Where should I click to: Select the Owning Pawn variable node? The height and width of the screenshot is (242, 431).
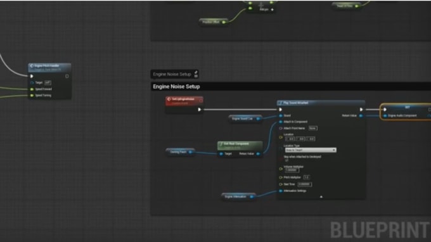tap(180, 152)
